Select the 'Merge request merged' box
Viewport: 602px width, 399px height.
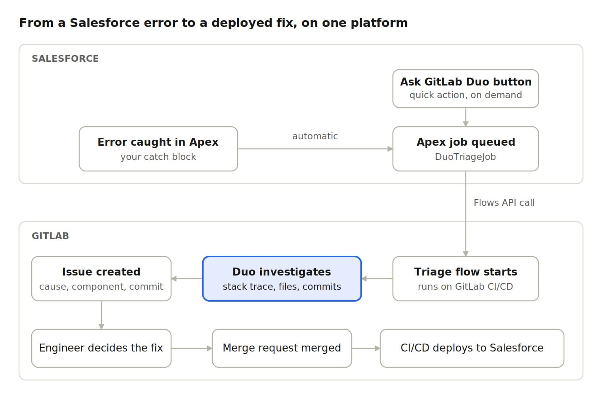pos(282,348)
